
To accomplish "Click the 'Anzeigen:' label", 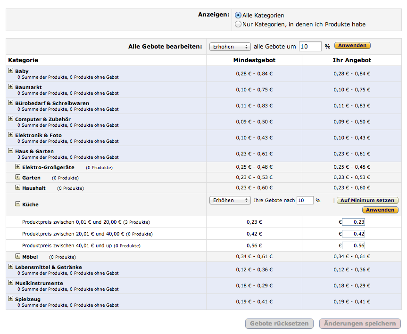I will (214, 15).
